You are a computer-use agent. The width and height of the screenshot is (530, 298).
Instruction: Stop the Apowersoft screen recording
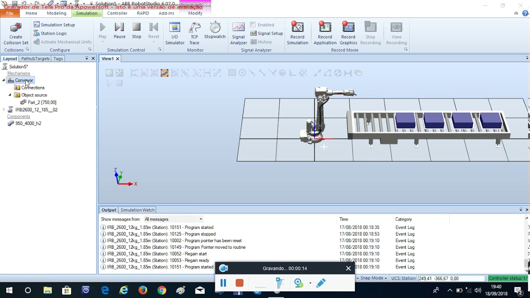point(239,283)
